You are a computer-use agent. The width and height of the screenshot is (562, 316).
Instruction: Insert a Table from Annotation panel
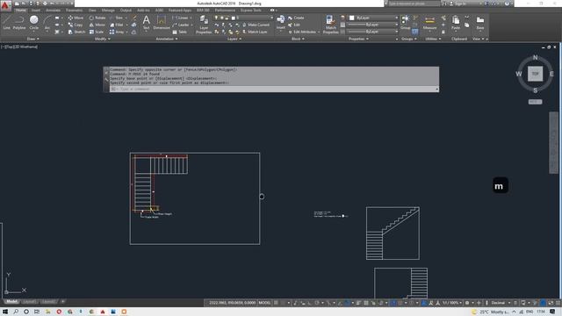pos(180,32)
